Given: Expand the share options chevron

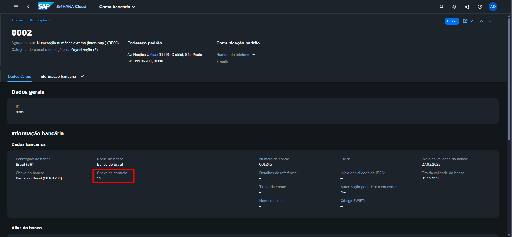Looking at the screenshot, I should [x=471, y=21].
